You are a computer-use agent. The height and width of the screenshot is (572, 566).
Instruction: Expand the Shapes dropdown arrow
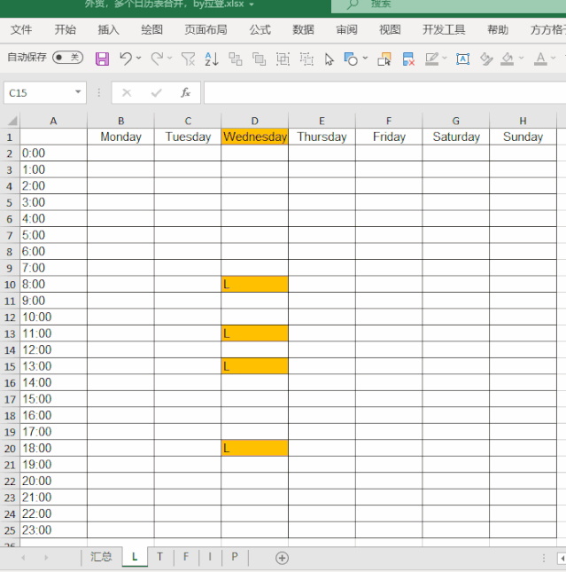pyautogui.click(x=366, y=58)
